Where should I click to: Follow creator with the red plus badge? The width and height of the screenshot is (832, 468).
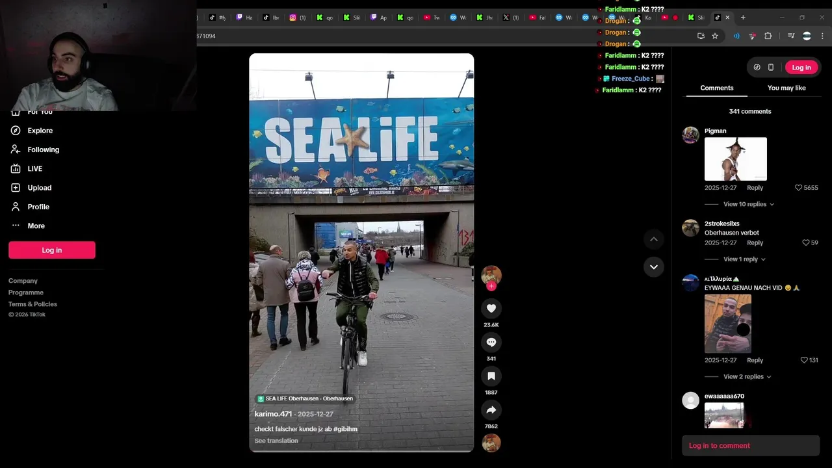(x=491, y=286)
